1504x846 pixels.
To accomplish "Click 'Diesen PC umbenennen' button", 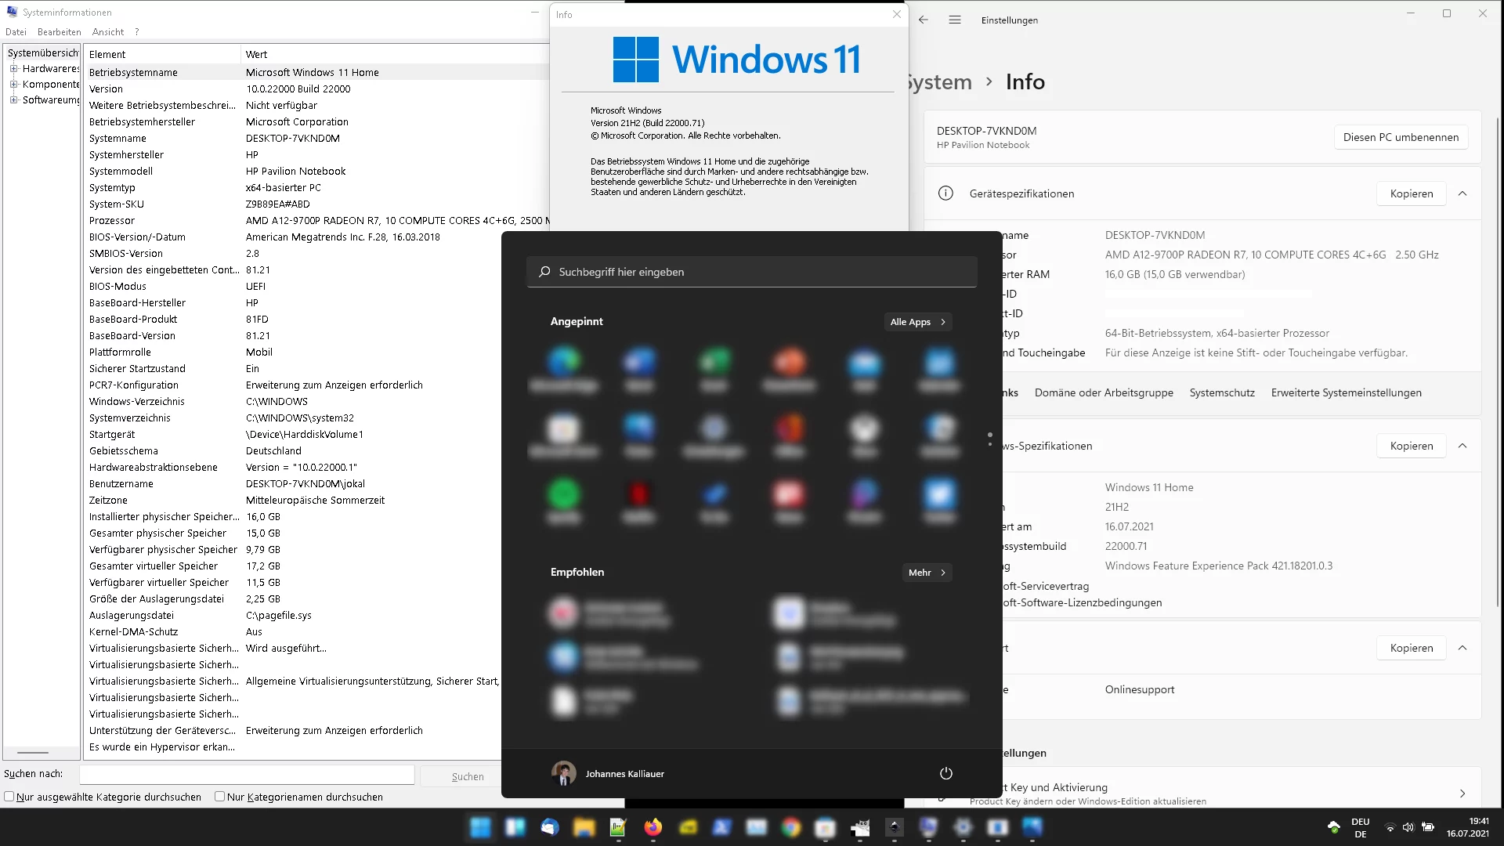I will tap(1401, 137).
